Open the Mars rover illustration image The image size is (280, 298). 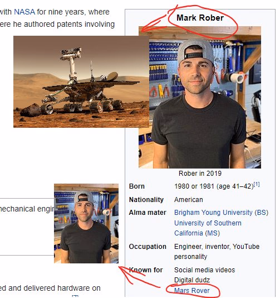coord(81,81)
